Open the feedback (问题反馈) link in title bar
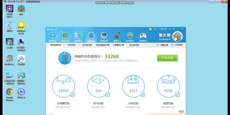Viewport: 230px width, 115px height. click(x=163, y=29)
